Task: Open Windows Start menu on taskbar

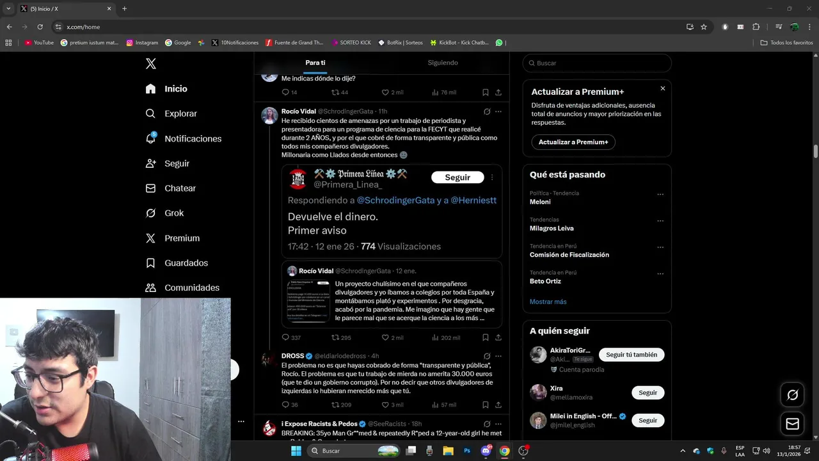Action: (x=296, y=451)
